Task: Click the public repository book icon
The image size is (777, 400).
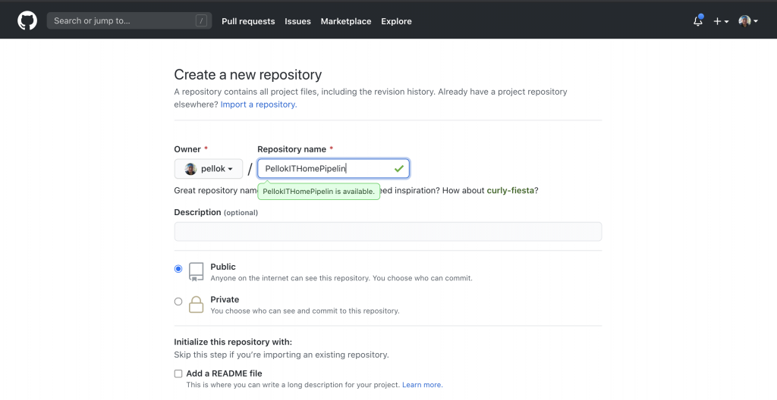Action: tap(197, 271)
